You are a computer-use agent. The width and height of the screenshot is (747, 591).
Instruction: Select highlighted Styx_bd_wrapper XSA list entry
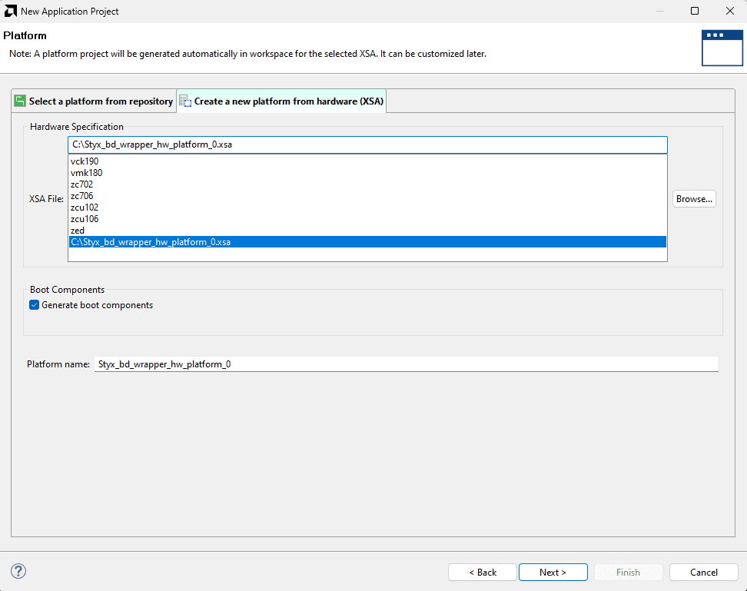(x=151, y=242)
